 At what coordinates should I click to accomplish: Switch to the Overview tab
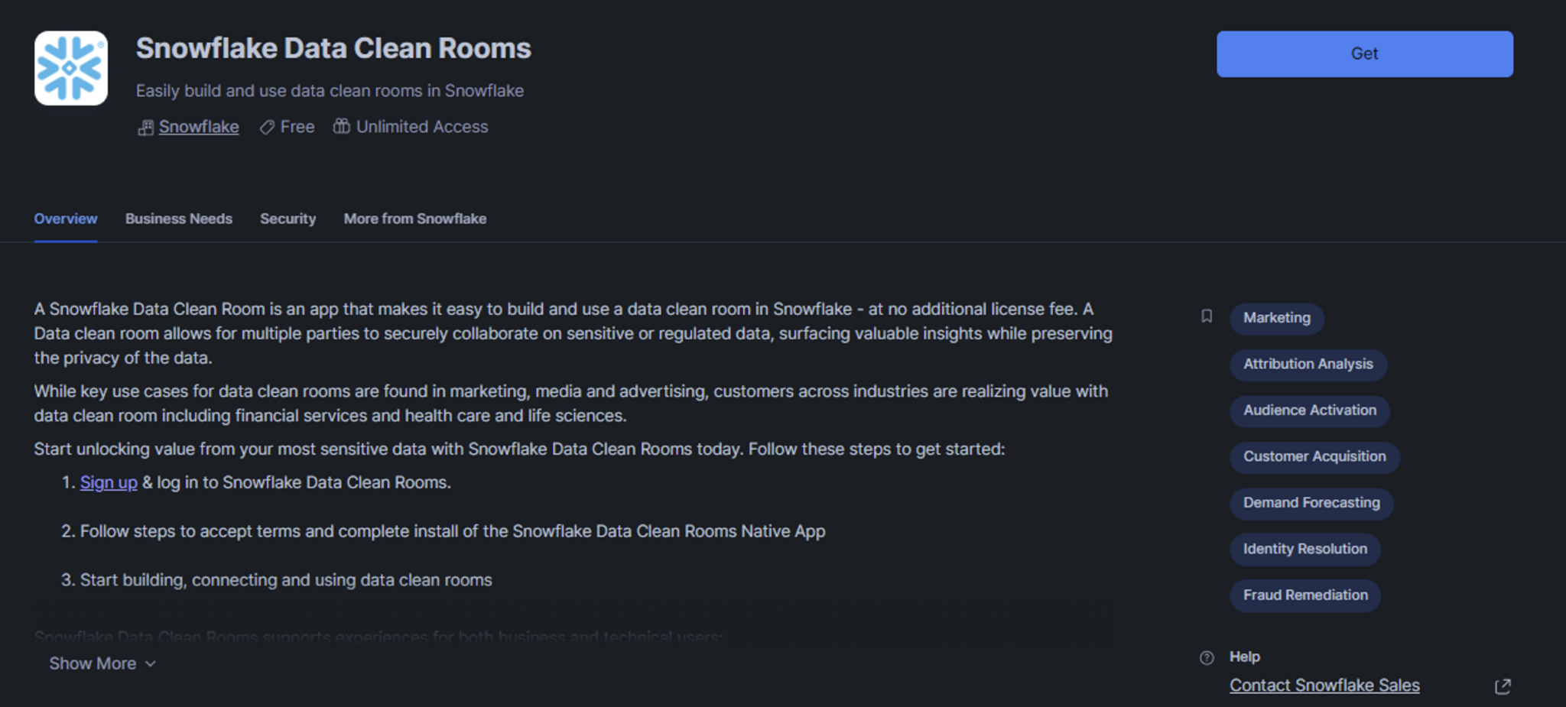66,219
